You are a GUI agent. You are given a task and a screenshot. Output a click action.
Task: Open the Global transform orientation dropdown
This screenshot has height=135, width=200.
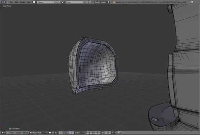click(79, 133)
